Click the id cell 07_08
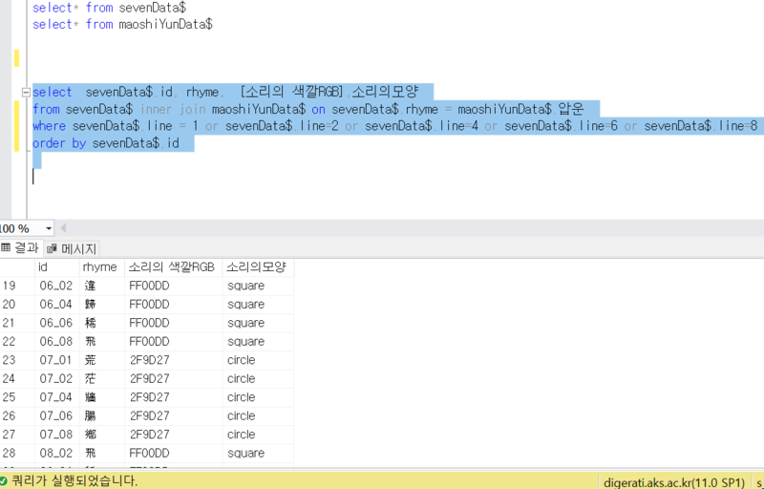764x489 pixels. pos(57,434)
